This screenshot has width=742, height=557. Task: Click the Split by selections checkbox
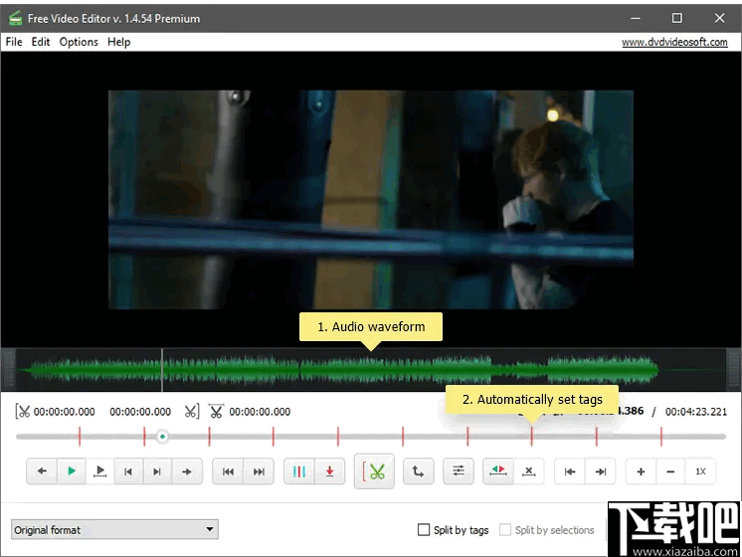(x=505, y=529)
